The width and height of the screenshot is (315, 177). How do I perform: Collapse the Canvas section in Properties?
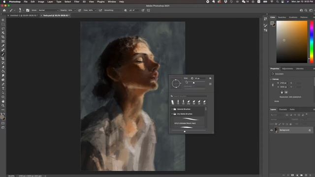pyautogui.click(x=271, y=79)
